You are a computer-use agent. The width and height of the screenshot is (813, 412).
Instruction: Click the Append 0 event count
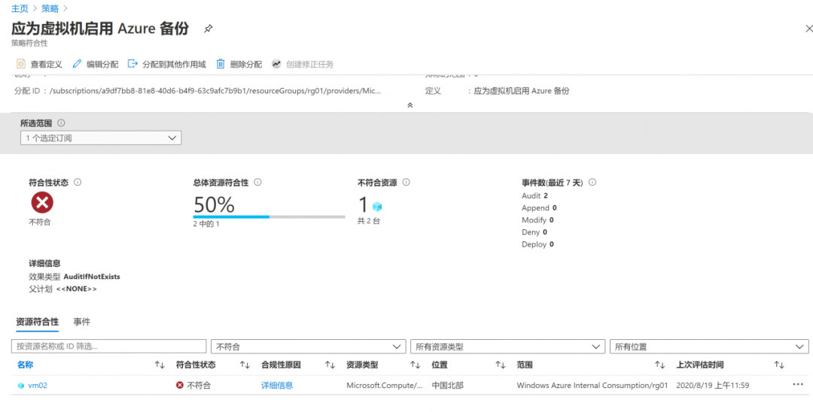pos(539,208)
